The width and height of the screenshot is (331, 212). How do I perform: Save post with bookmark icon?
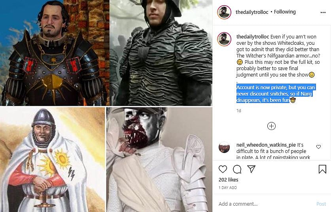point(322,169)
